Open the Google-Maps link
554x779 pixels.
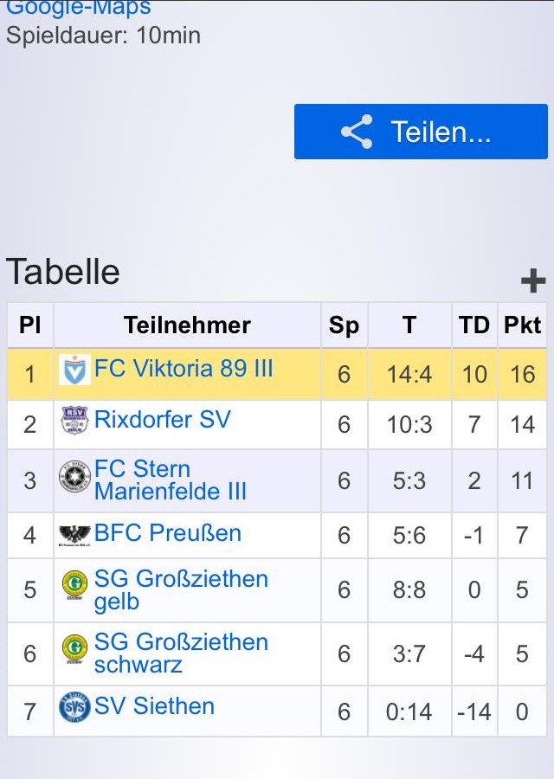click(x=79, y=8)
